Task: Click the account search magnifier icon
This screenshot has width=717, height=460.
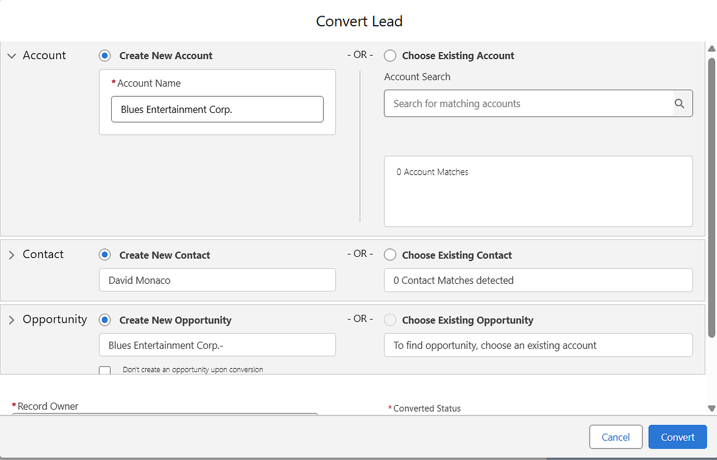Action: click(x=679, y=103)
